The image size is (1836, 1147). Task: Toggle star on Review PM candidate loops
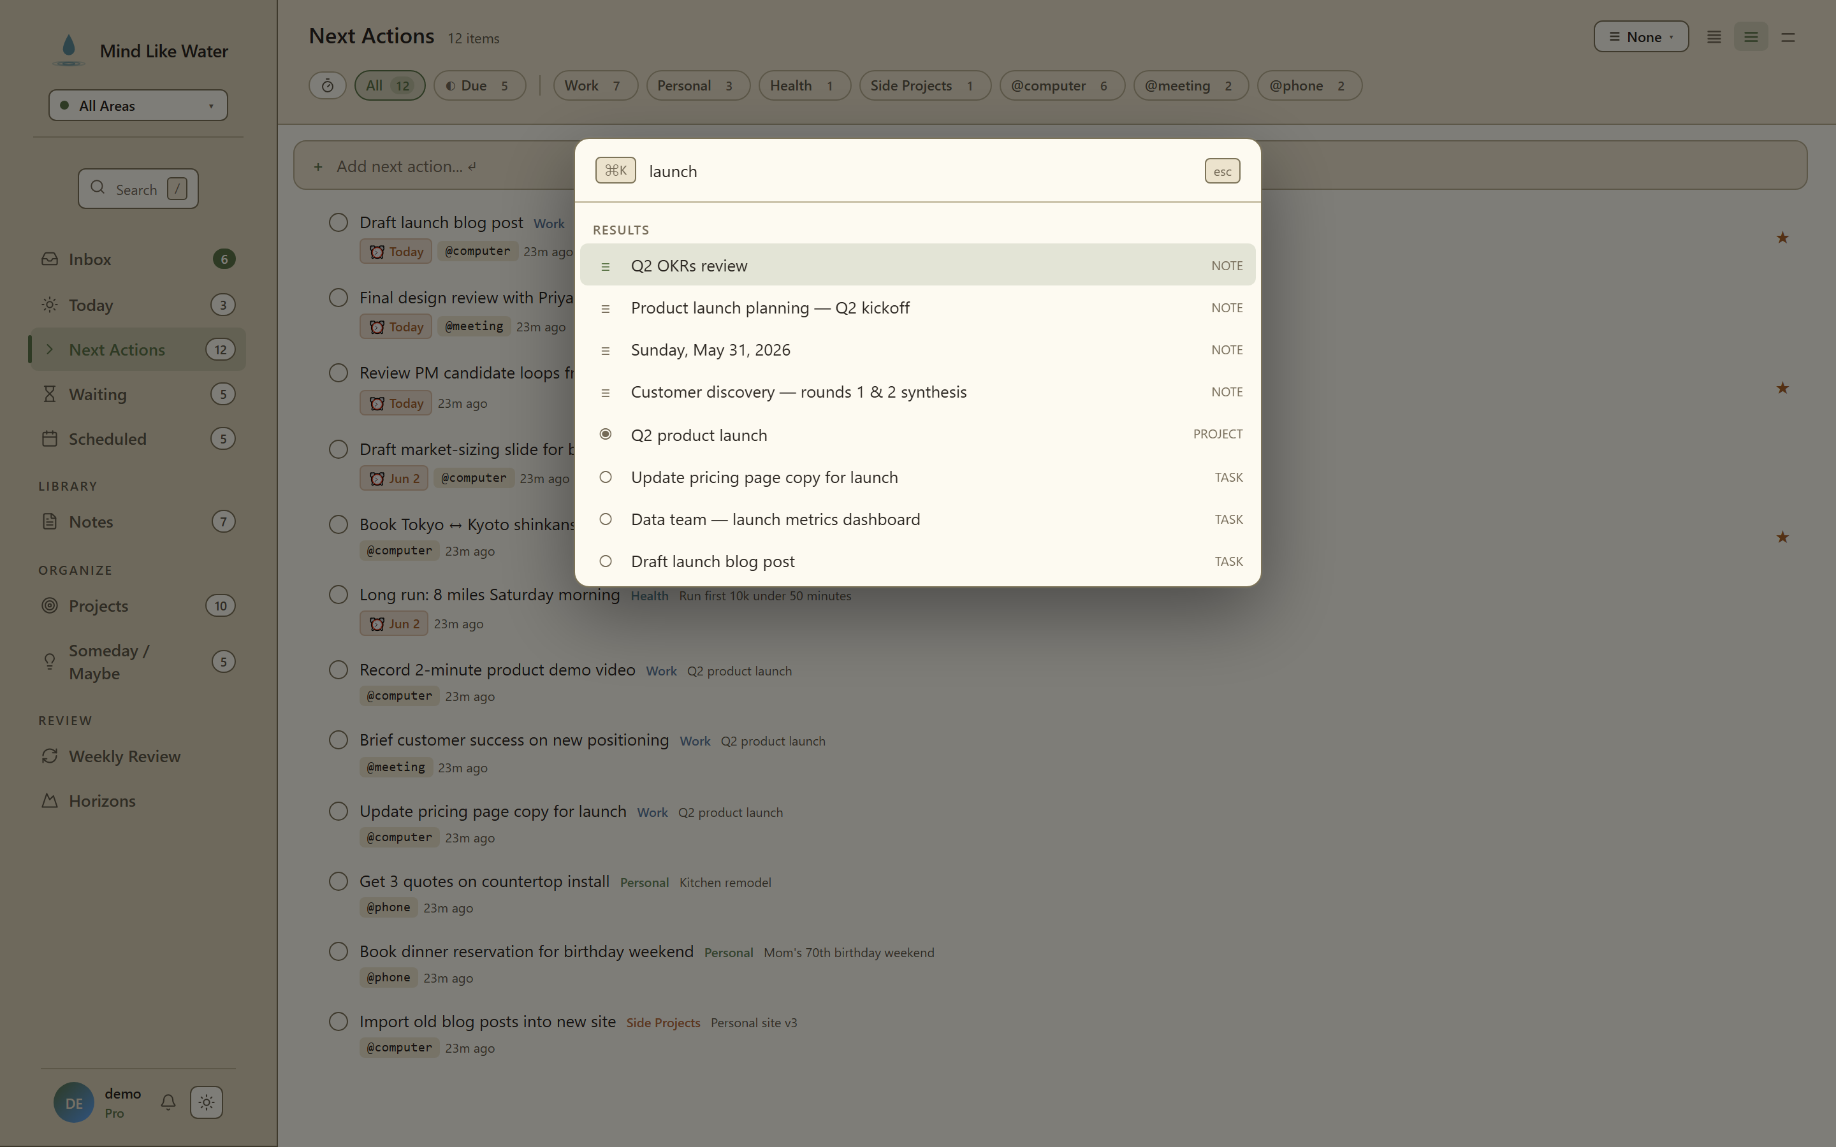1783,389
